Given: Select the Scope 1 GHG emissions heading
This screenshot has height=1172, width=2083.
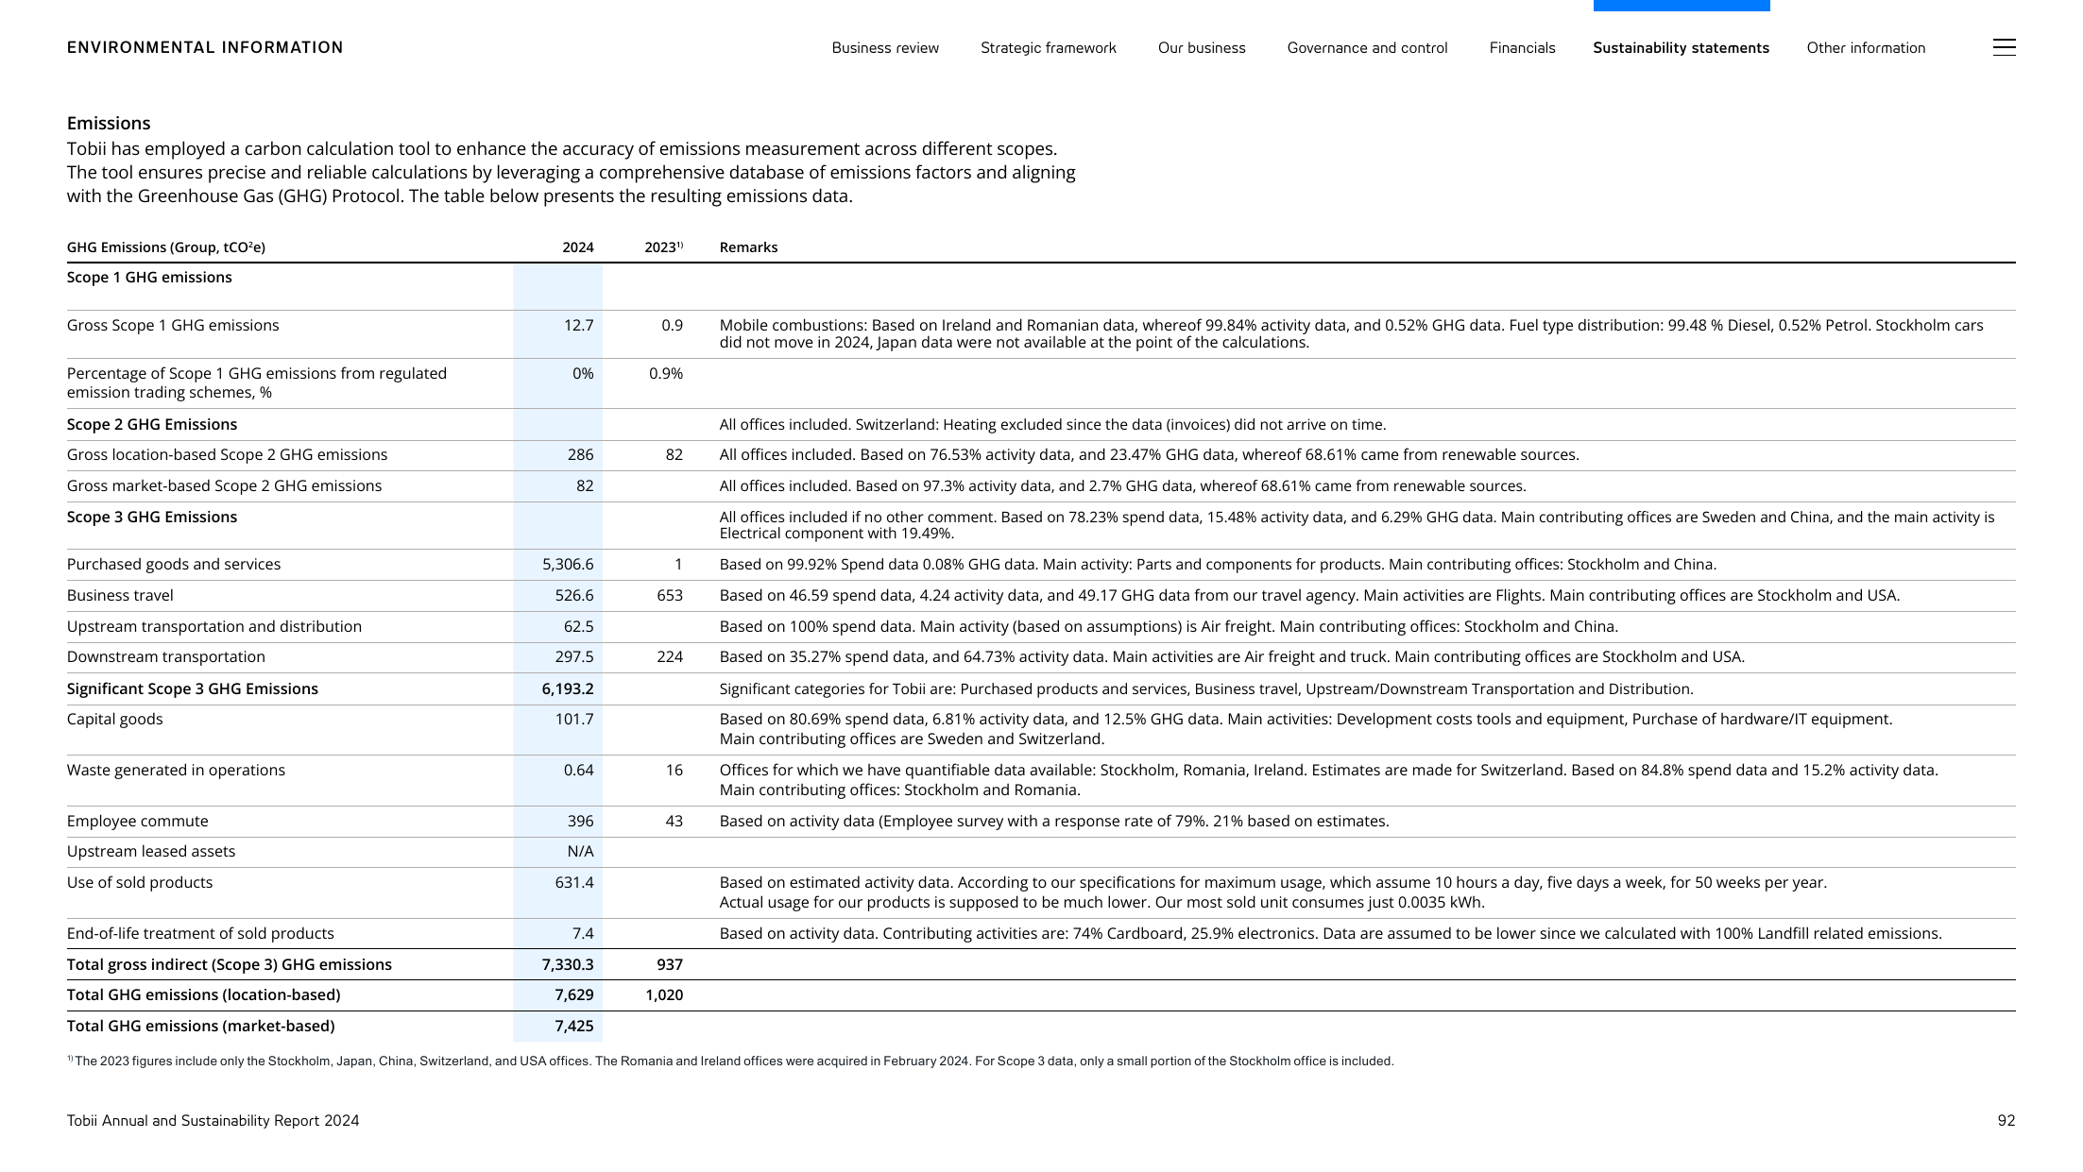Looking at the screenshot, I should [x=149, y=278].
